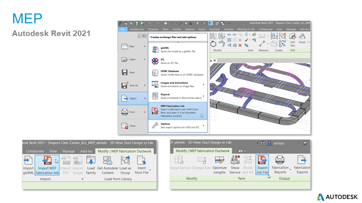Click Print in the File menu
Viewport: 362px width, 203px height.
pyautogui.click(x=132, y=112)
